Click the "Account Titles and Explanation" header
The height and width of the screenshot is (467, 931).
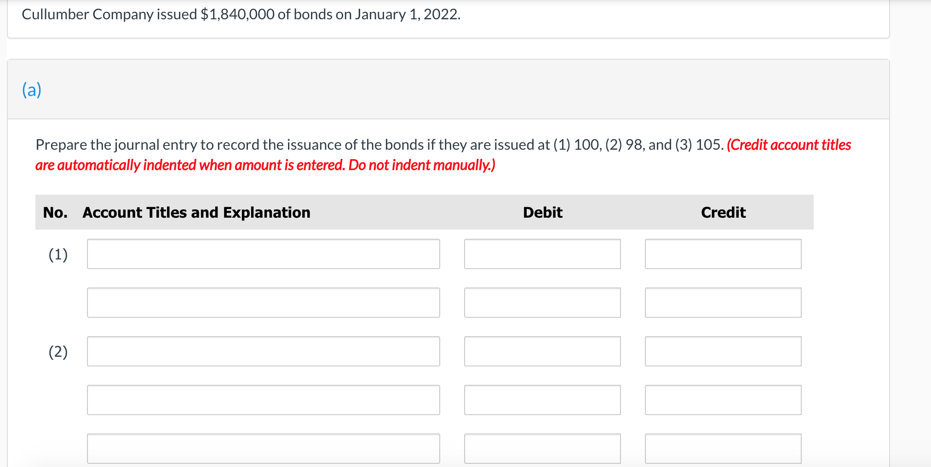196,212
